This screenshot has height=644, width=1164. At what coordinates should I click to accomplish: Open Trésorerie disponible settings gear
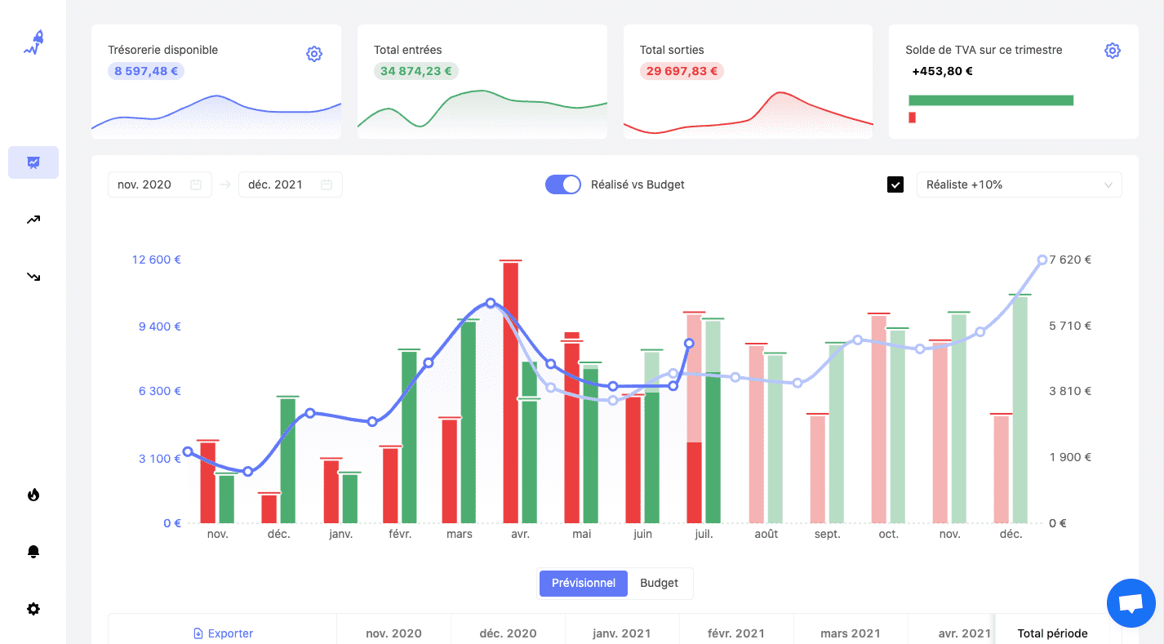(314, 54)
